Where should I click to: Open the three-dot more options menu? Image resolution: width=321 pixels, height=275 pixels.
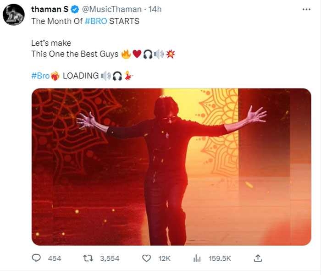pyautogui.click(x=306, y=10)
